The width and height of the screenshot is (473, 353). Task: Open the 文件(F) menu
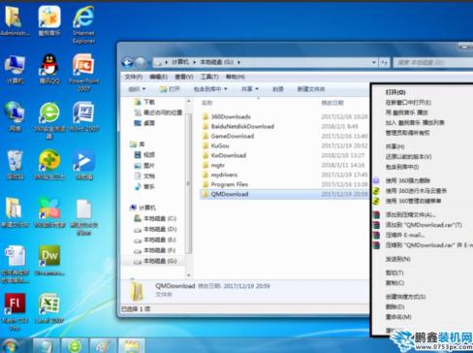[134, 77]
